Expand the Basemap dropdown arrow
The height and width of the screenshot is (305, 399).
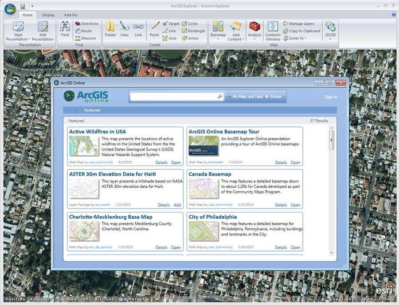pos(218,39)
